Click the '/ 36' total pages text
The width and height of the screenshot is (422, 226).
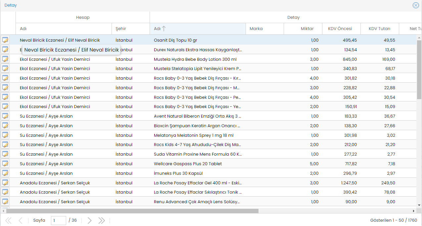(72, 220)
